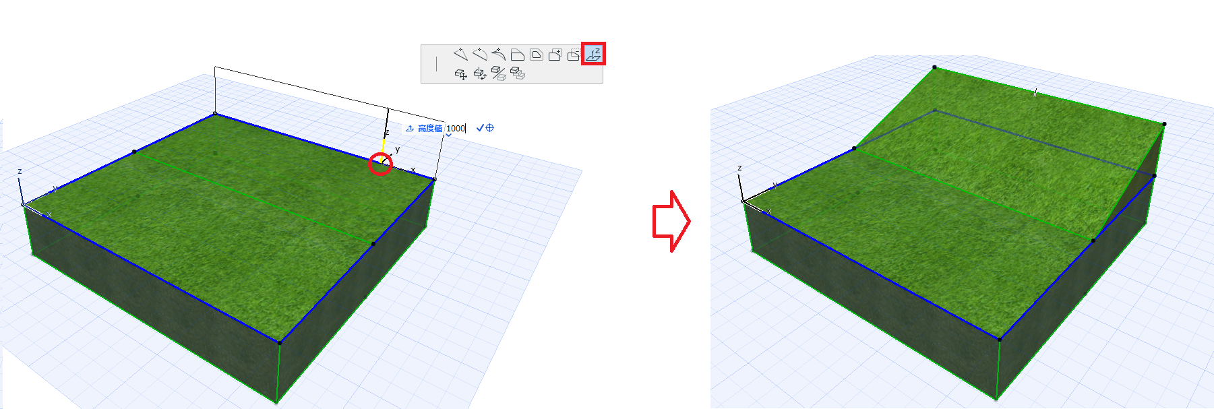Image resolution: width=1214 pixels, height=409 pixels.
Task: Confirm height with the blue checkmark
Action: pyautogui.click(x=481, y=127)
